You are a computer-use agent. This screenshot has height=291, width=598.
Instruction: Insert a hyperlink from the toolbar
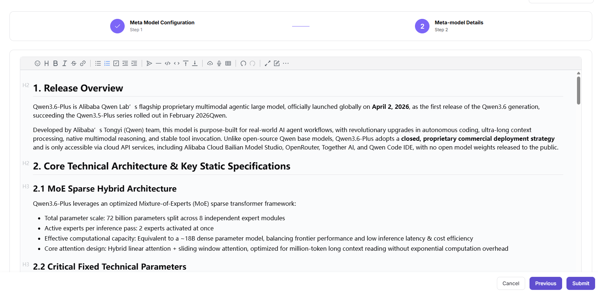(x=83, y=63)
